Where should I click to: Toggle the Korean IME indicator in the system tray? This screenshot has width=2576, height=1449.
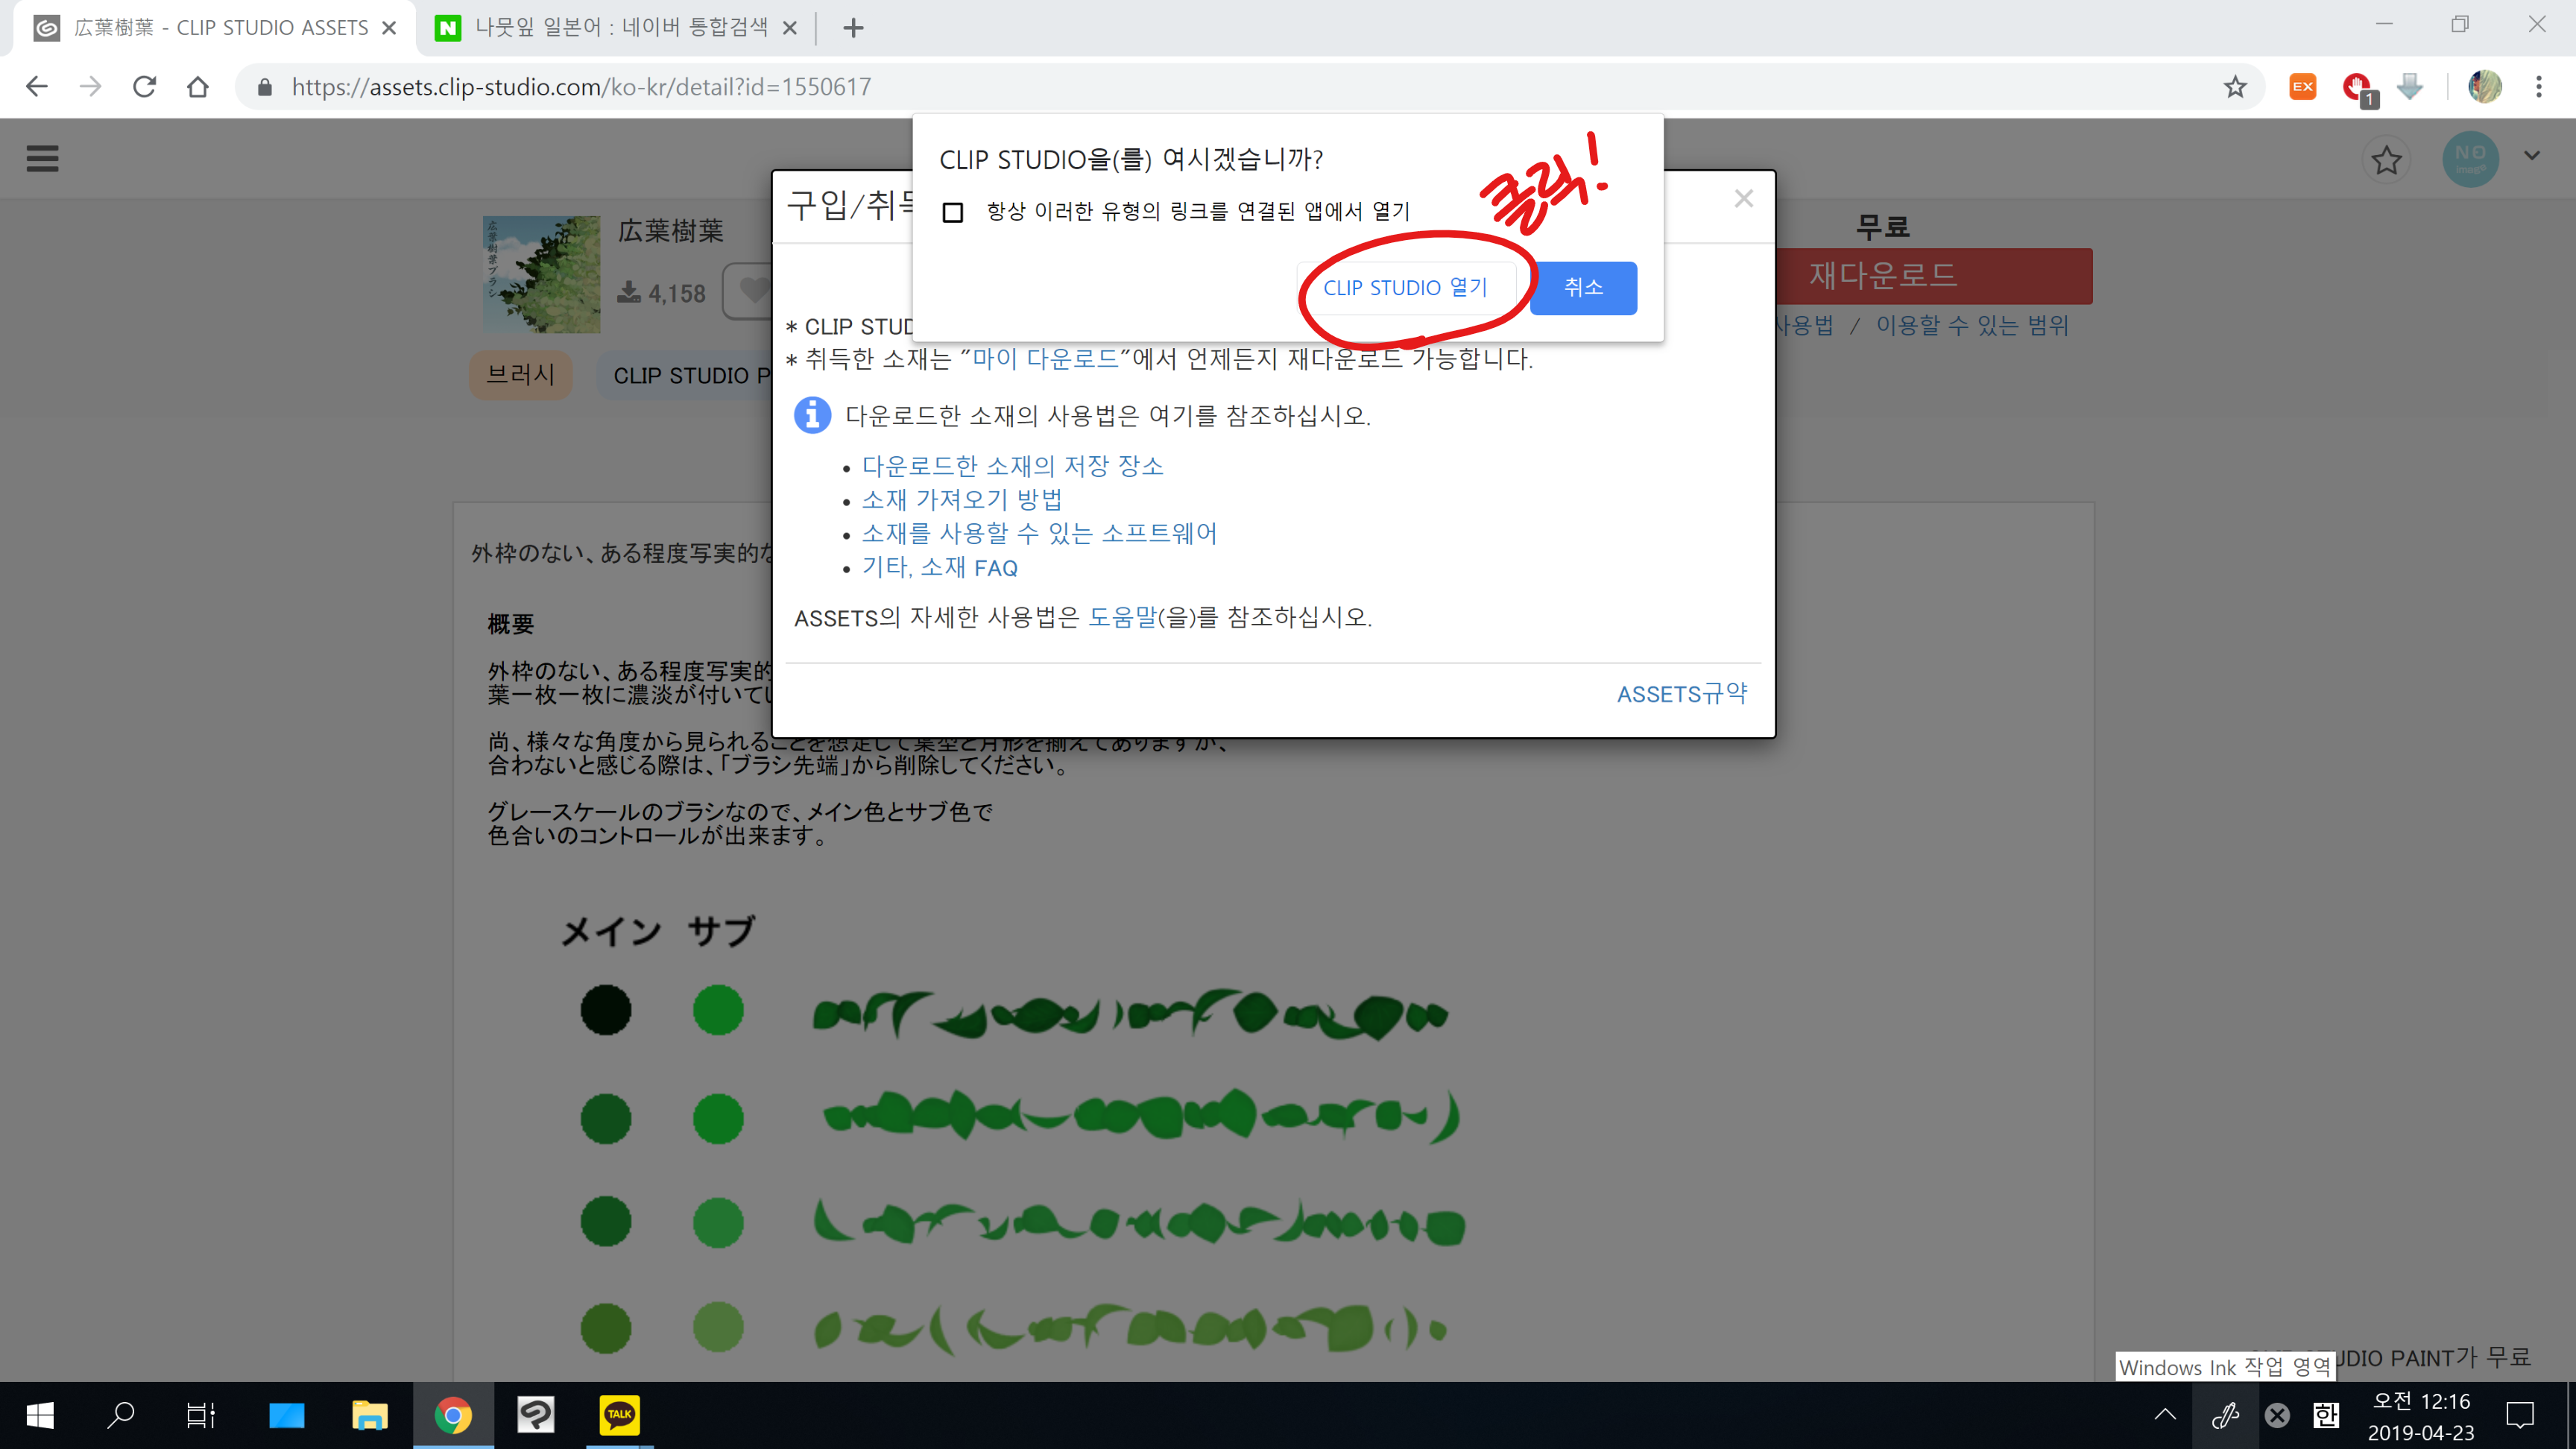pos(2326,1414)
